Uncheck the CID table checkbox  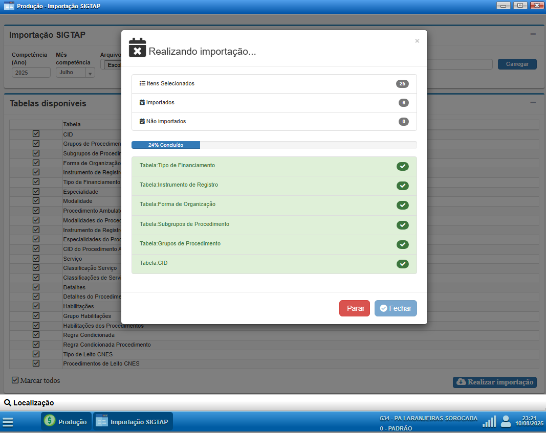pyautogui.click(x=36, y=134)
